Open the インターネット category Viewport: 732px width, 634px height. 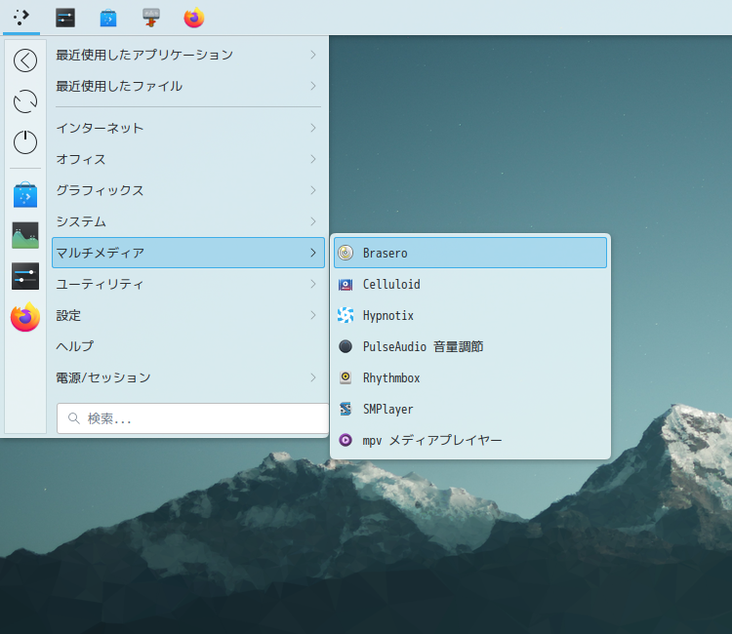[x=188, y=128]
